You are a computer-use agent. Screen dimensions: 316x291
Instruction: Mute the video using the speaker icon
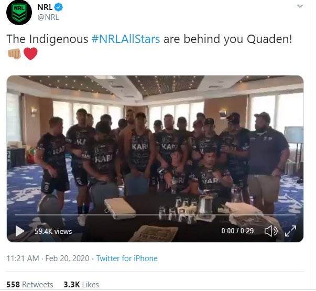pos(270,231)
